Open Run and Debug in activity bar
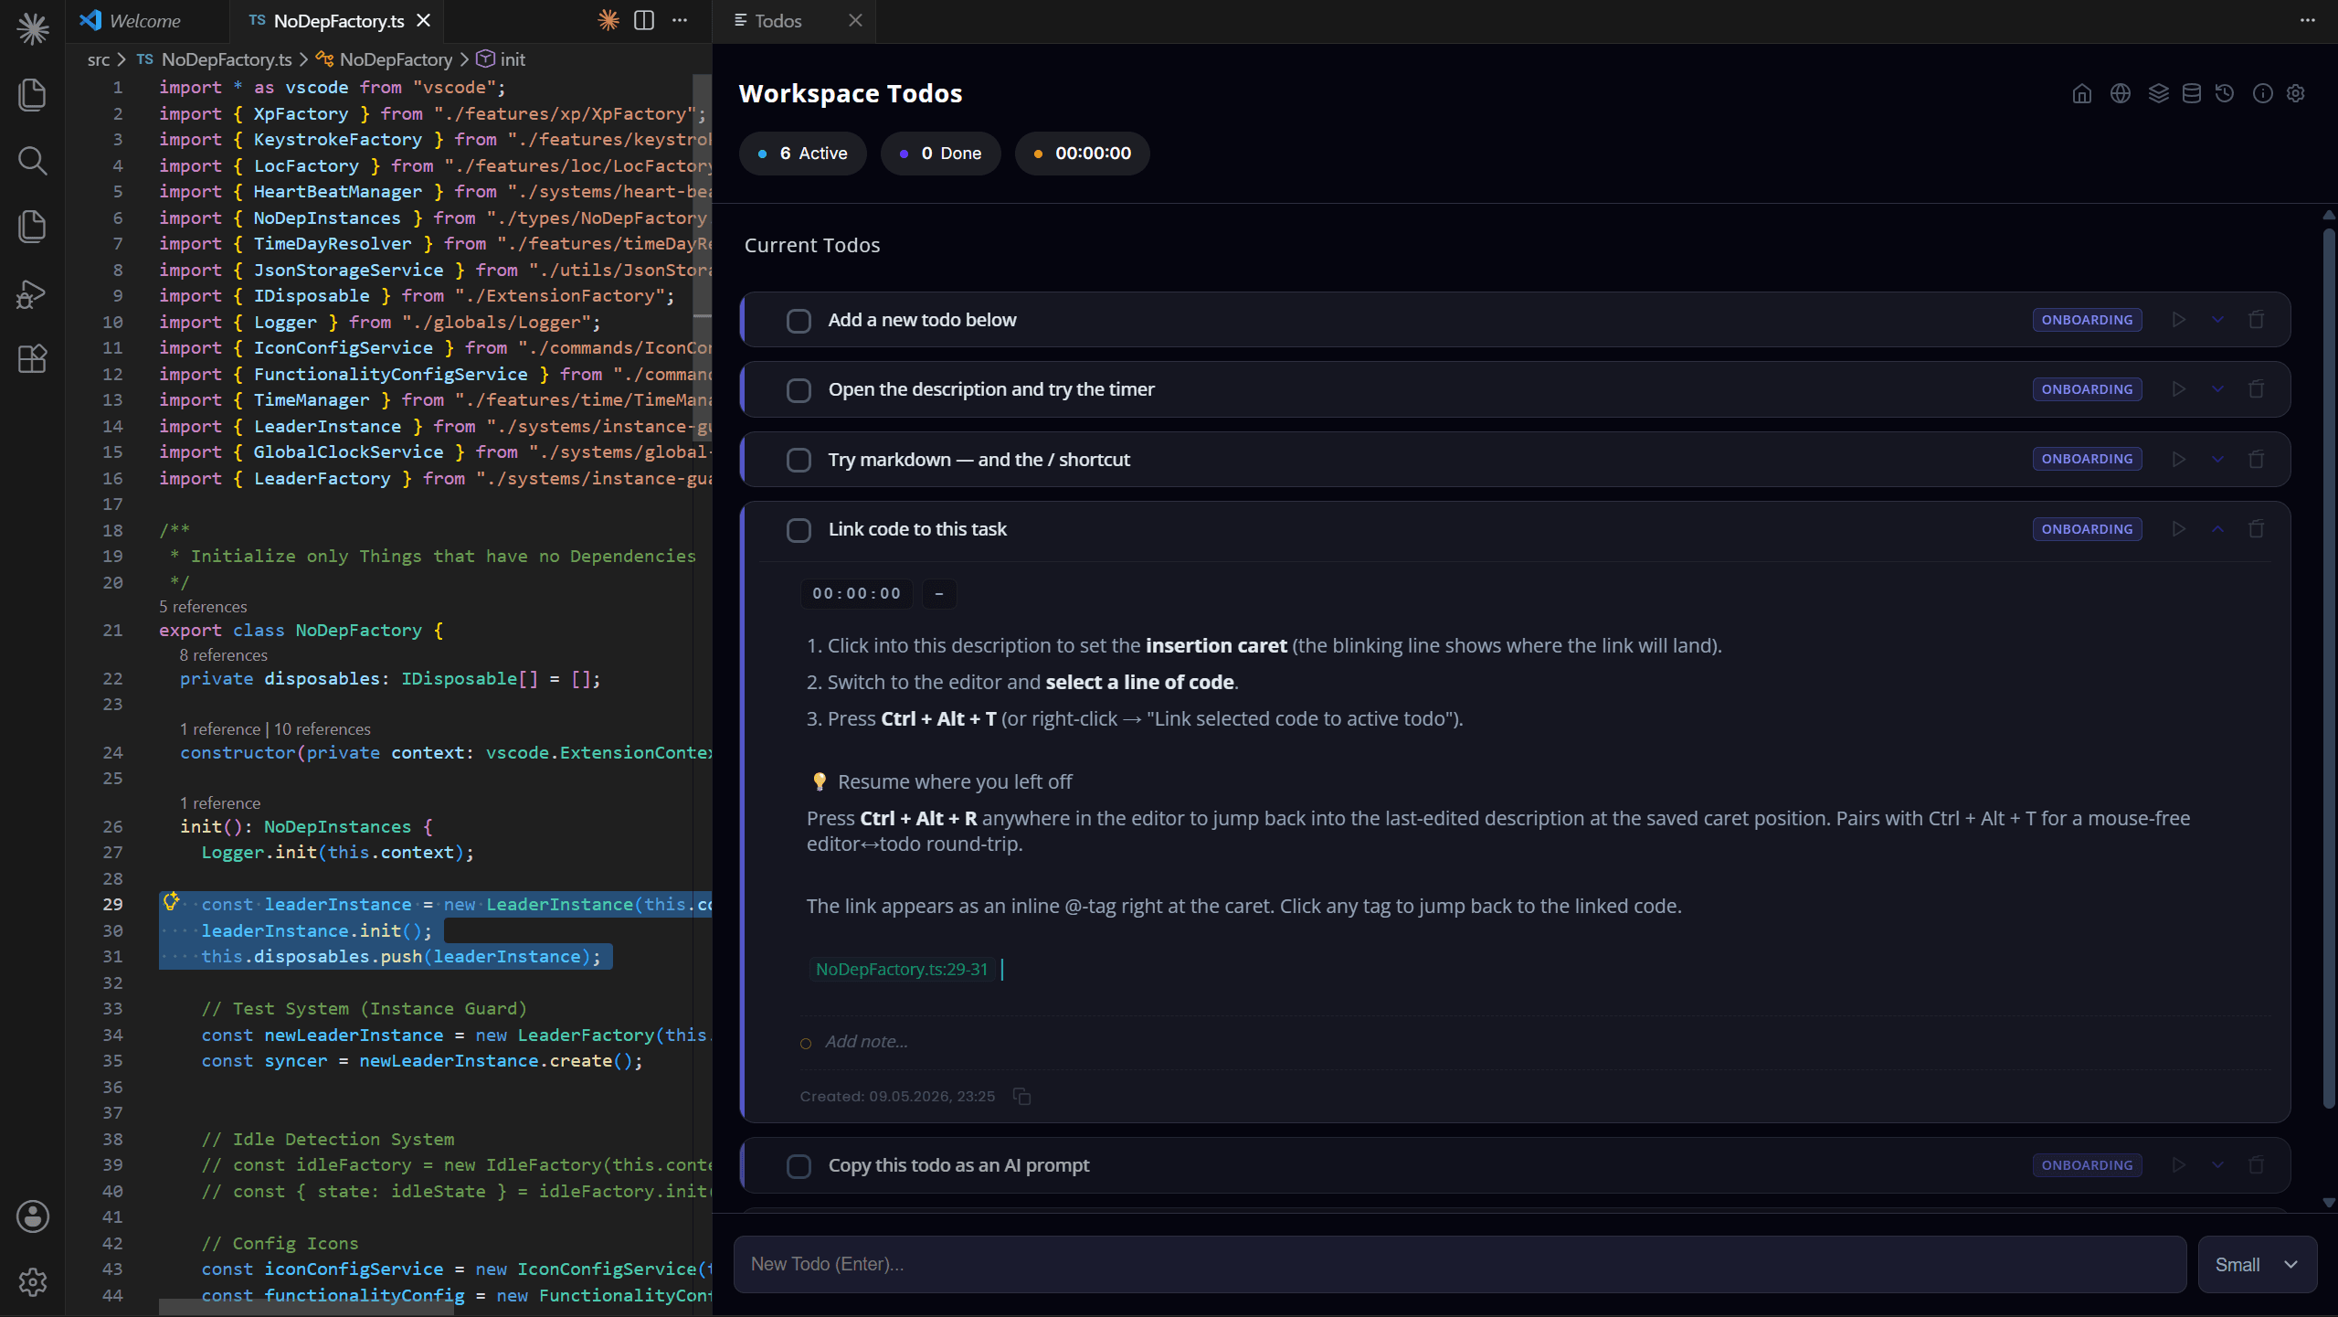Screen dimensions: 2338x1317 click(x=32, y=293)
